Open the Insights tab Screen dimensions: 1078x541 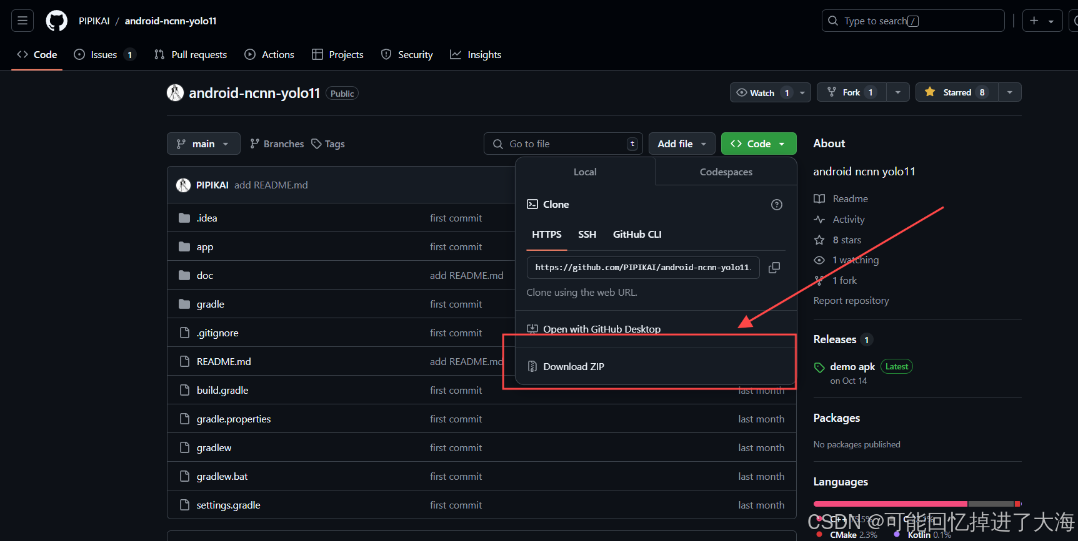coord(476,54)
